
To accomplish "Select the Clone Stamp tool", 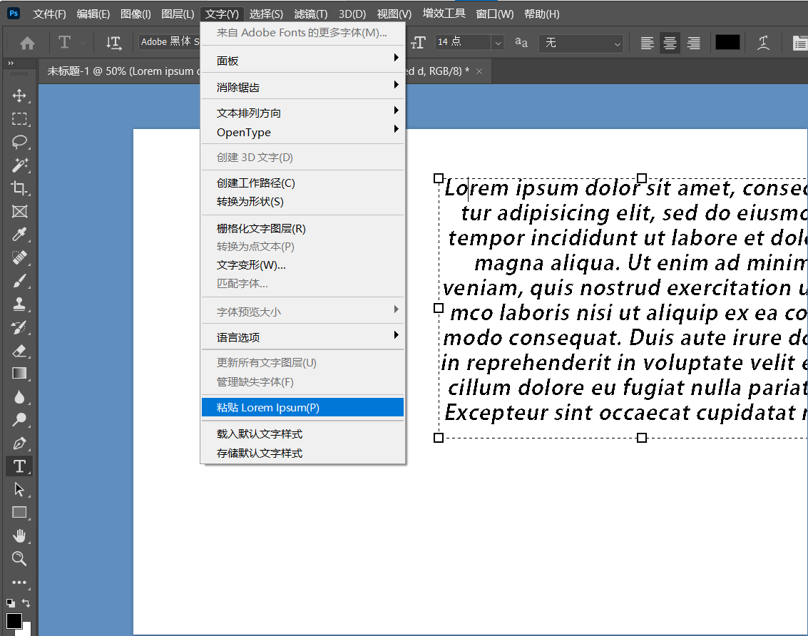I will point(19,304).
